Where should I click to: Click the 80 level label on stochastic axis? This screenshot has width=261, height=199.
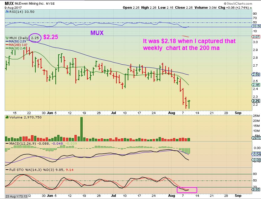[255, 174]
